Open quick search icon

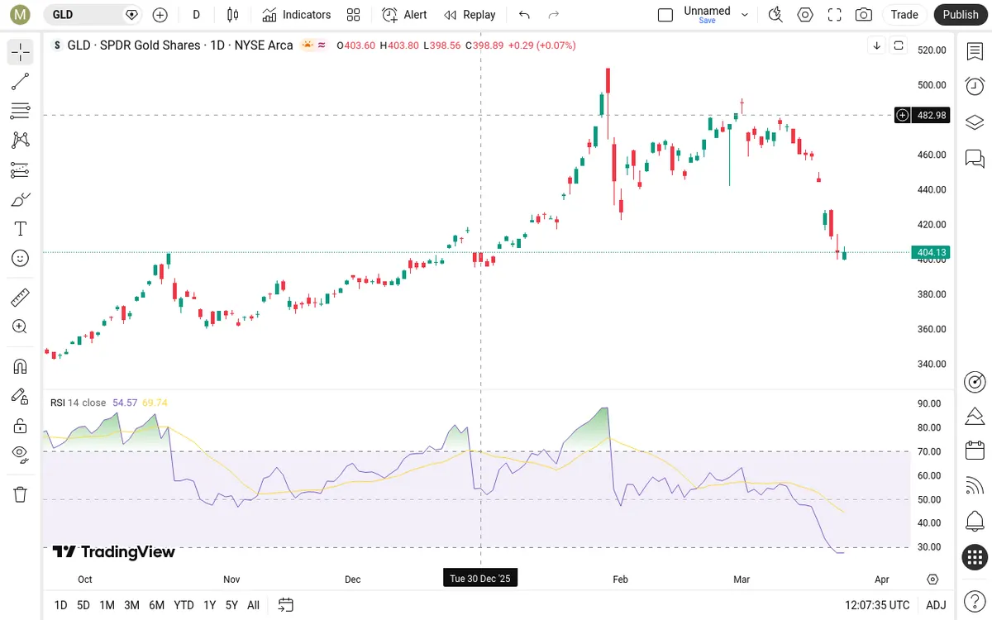point(775,14)
